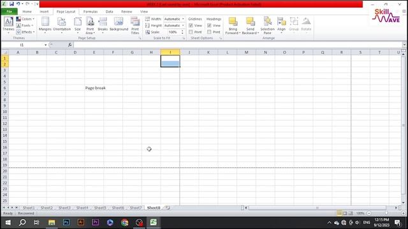Choose a paper Size
This screenshot has width=408, height=229.
[78, 25]
